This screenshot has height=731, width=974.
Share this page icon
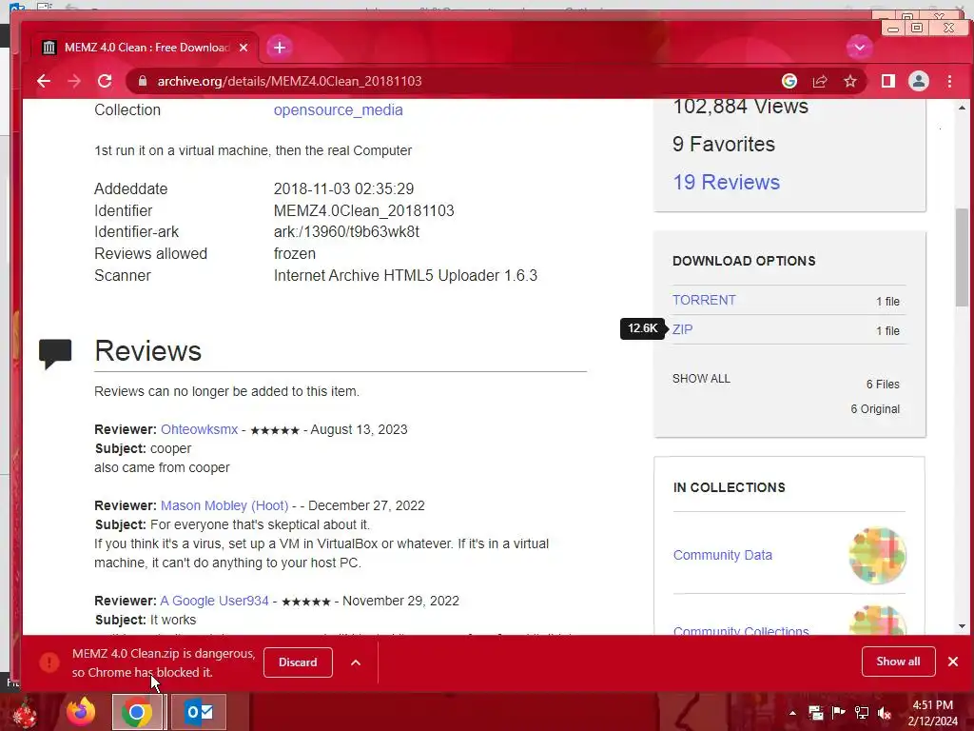tap(820, 82)
